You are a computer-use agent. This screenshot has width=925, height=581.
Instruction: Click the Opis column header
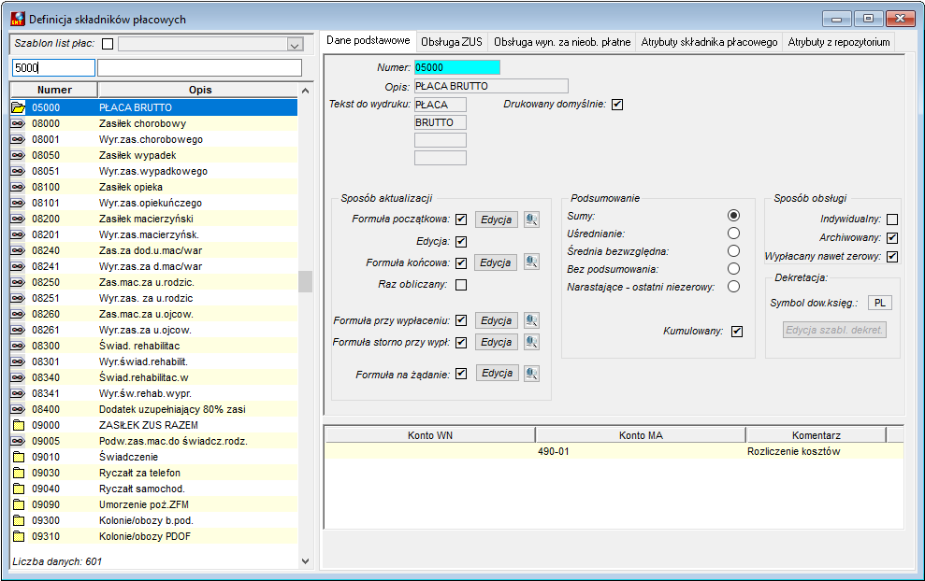[200, 90]
